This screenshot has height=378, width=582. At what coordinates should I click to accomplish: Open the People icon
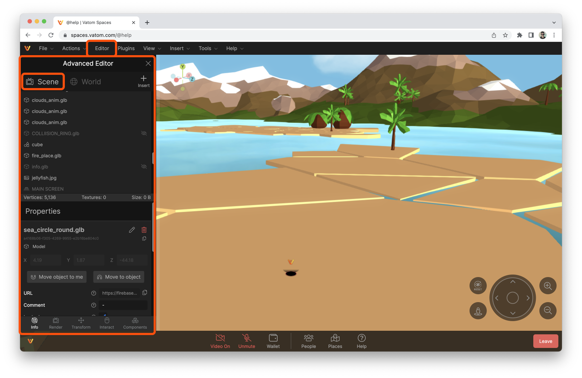point(309,341)
